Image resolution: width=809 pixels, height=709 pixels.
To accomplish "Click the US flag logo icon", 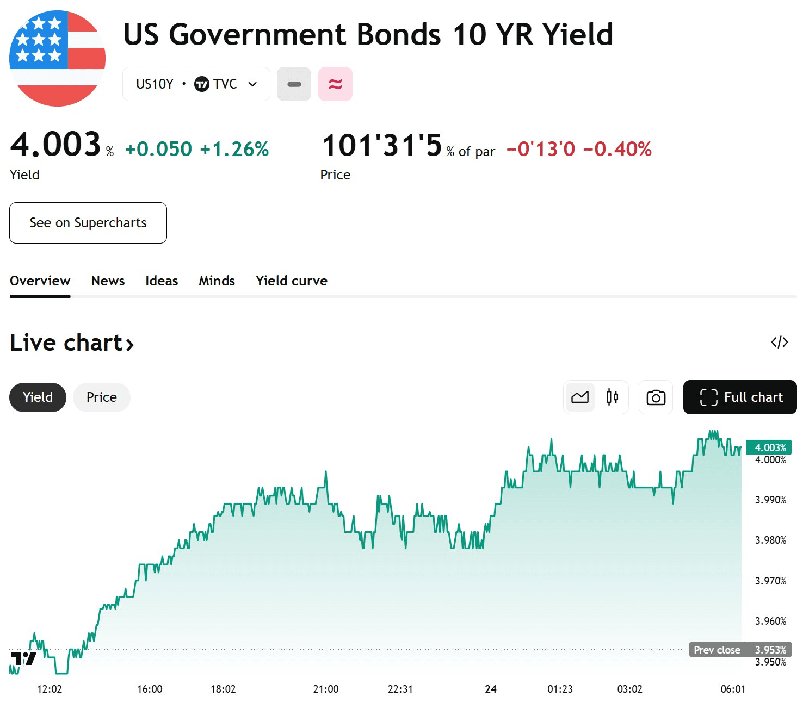I will tap(57, 58).
